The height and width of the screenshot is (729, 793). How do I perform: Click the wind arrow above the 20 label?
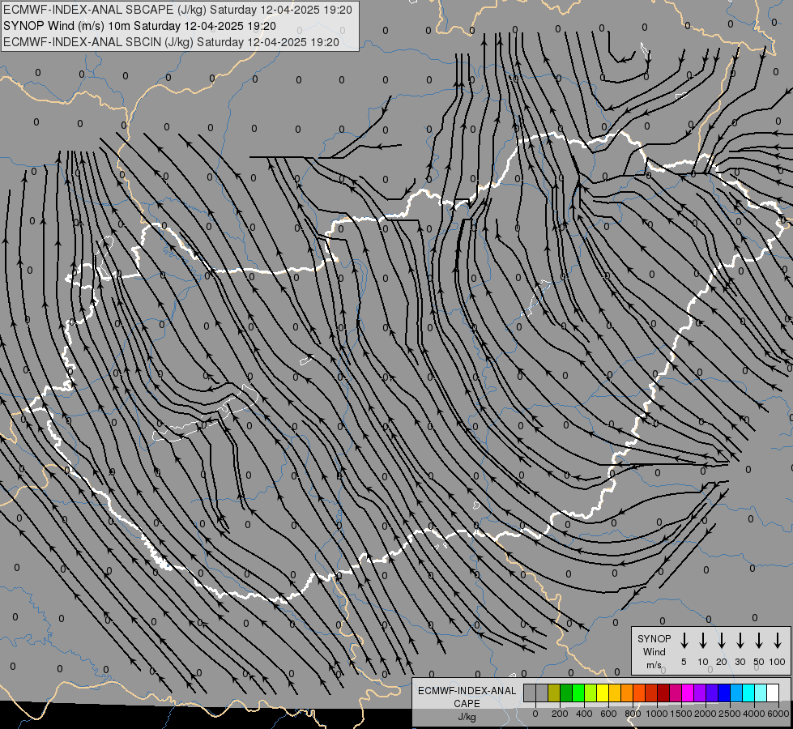(x=721, y=641)
